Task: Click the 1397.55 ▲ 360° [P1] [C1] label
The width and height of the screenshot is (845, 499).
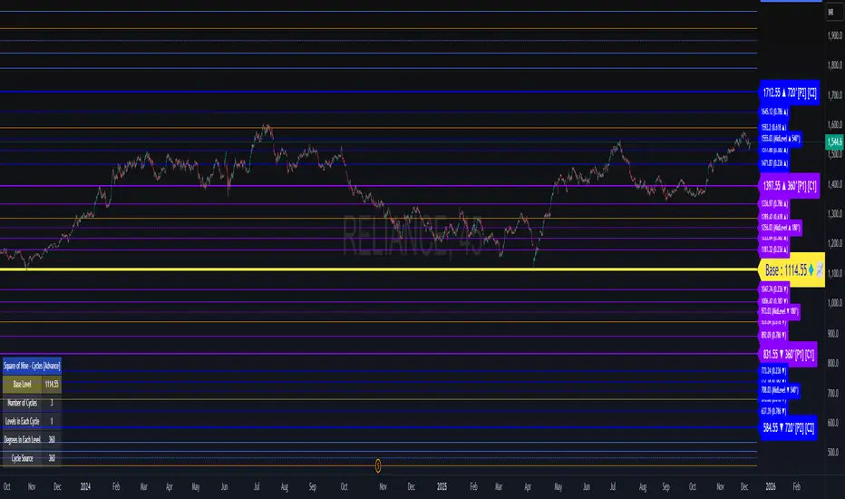Action: point(790,186)
